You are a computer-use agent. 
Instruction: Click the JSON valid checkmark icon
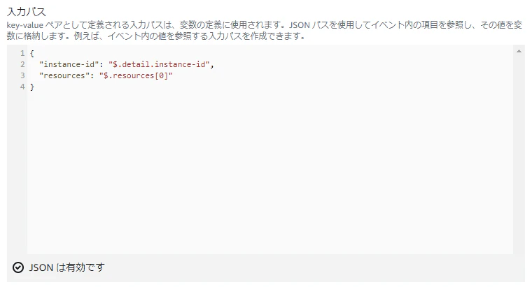(18, 267)
